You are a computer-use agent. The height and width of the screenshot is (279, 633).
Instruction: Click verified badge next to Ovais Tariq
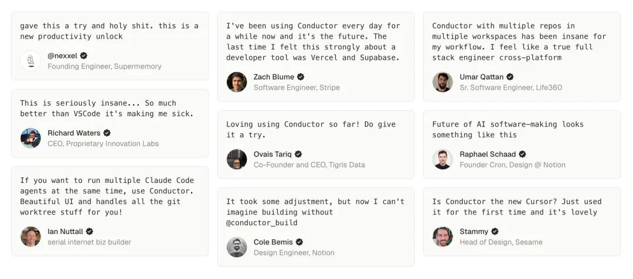click(x=298, y=154)
